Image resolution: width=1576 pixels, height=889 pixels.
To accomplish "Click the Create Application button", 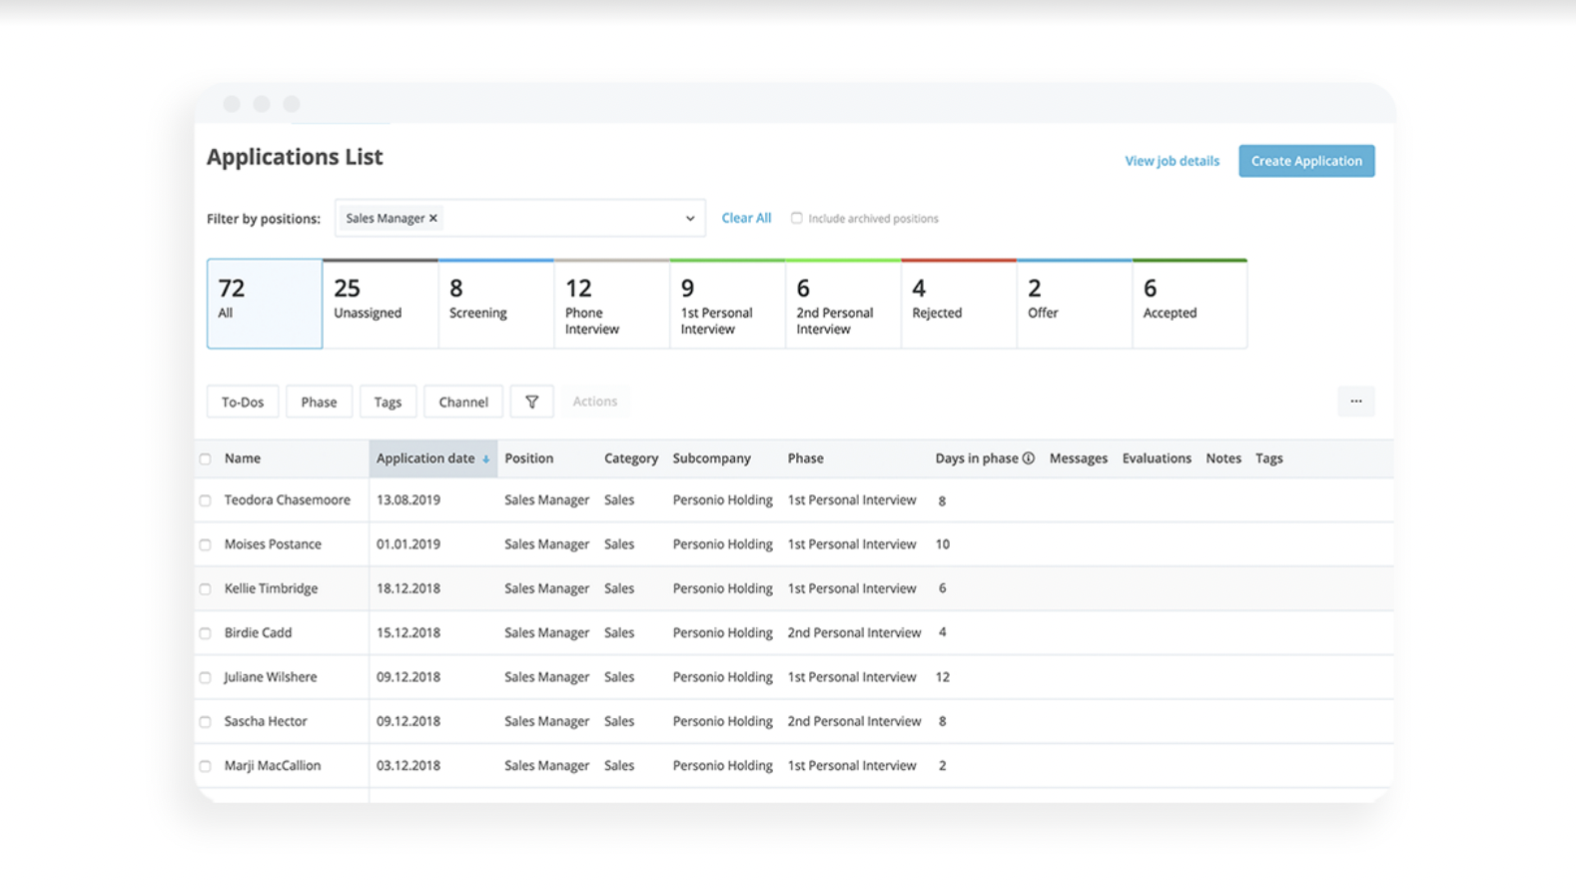I will [1305, 161].
